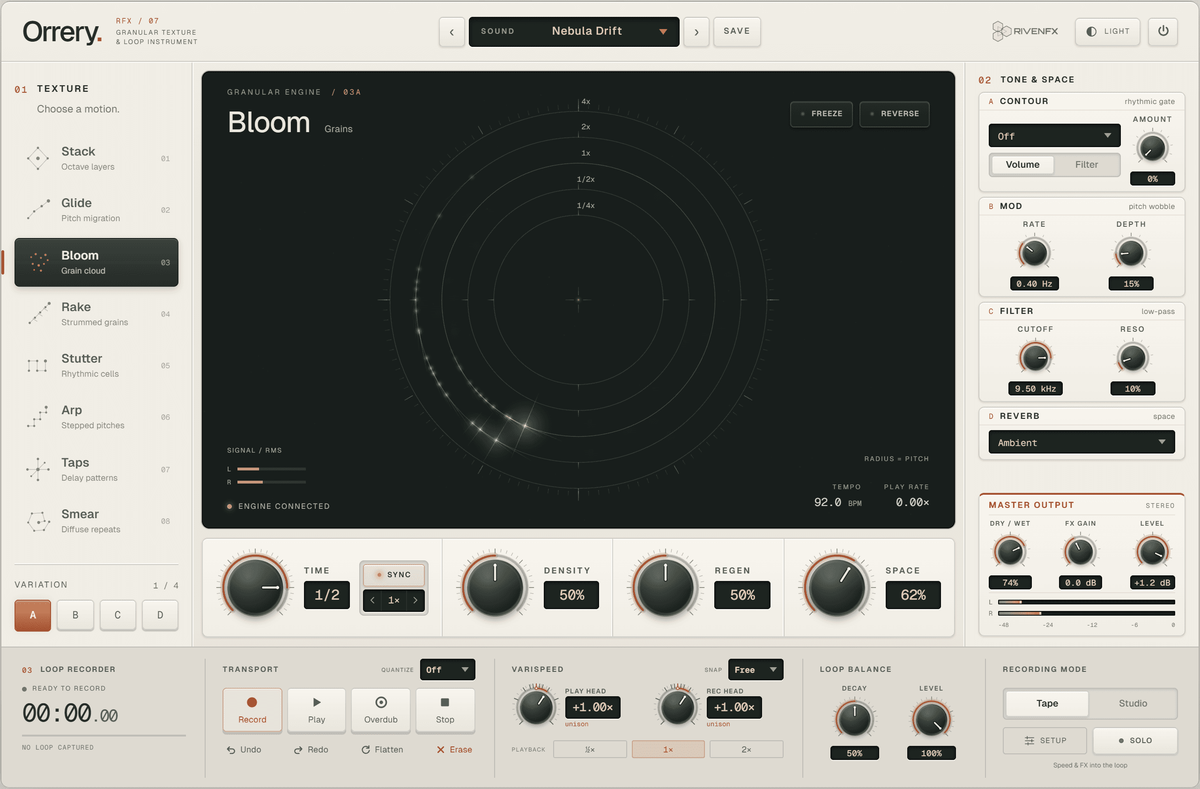This screenshot has width=1200, height=789.
Task: Click the Stop square icon
Action: pyautogui.click(x=444, y=702)
